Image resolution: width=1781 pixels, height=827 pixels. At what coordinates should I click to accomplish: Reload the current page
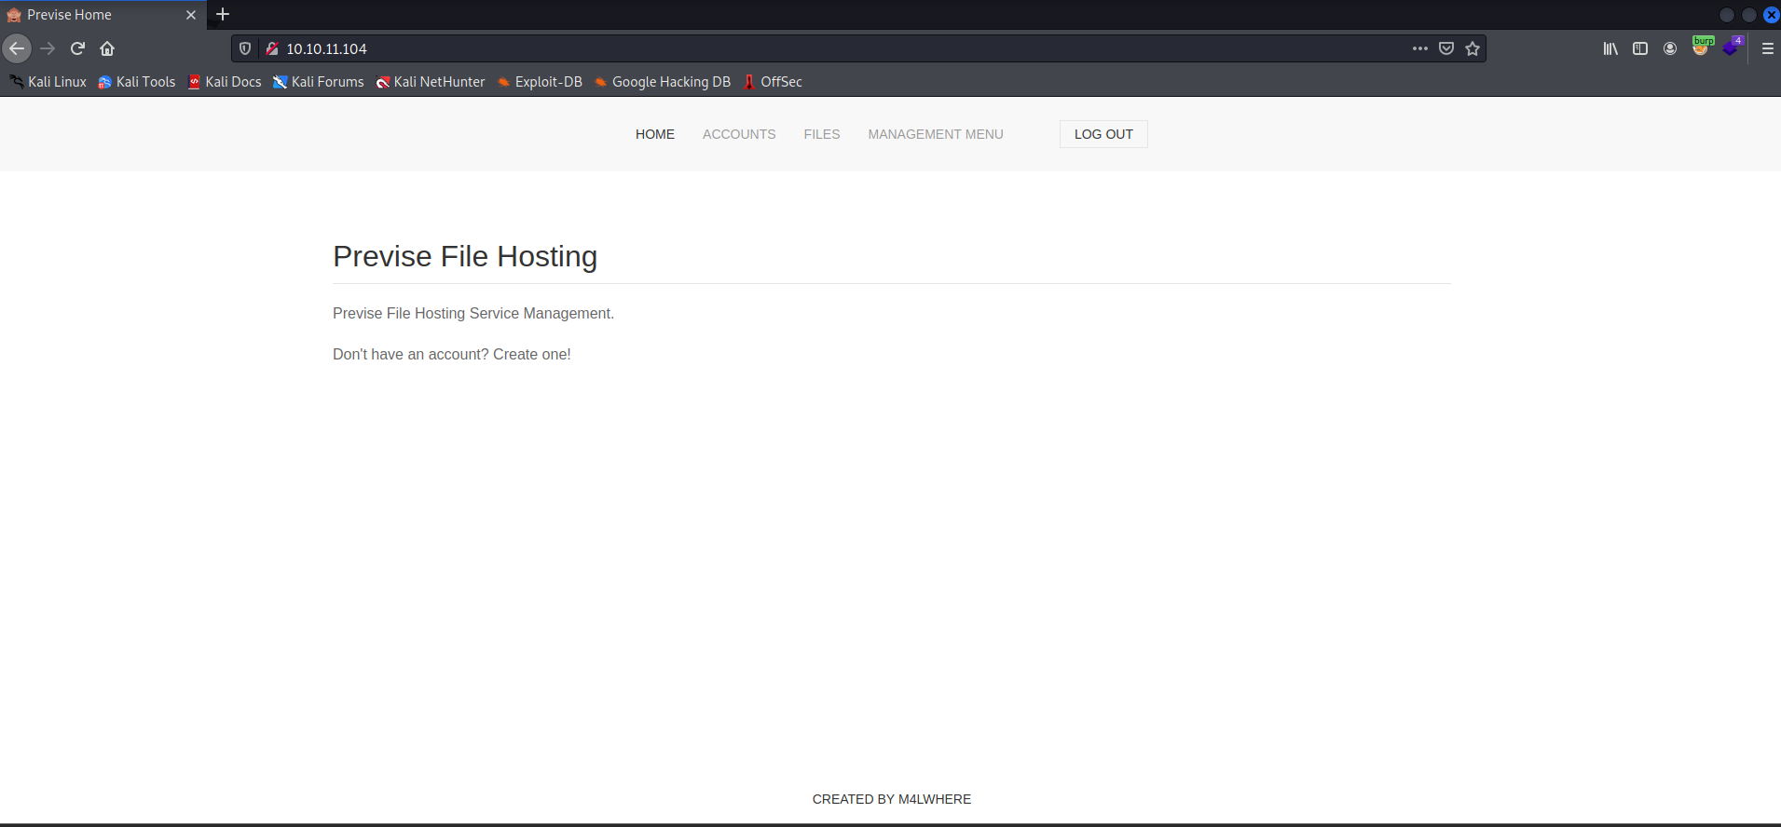click(x=78, y=48)
